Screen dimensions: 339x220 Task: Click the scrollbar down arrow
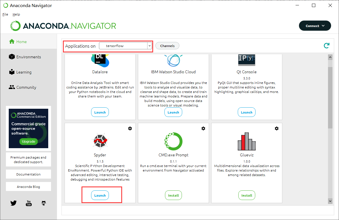(330, 201)
